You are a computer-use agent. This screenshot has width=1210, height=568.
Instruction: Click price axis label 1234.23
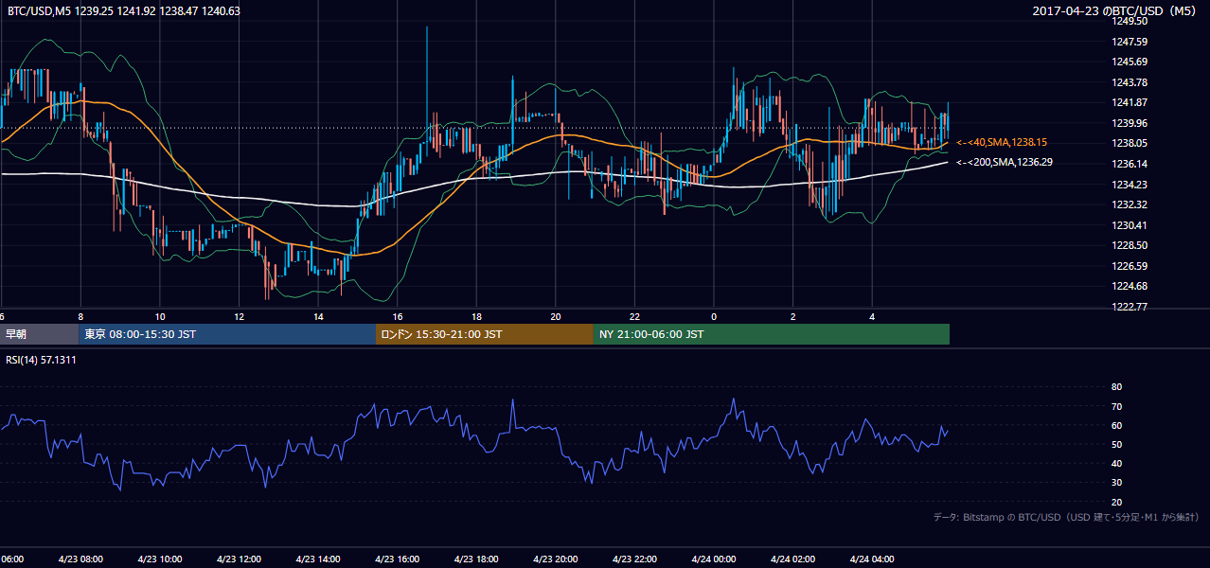tap(1129, 185)
